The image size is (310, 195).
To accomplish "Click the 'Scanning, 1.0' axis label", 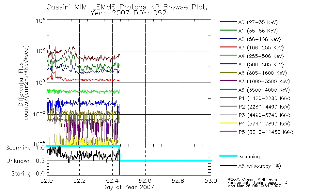I will 25,148.
